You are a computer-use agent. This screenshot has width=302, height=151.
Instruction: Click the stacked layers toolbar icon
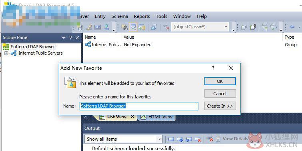coord(244,27)
